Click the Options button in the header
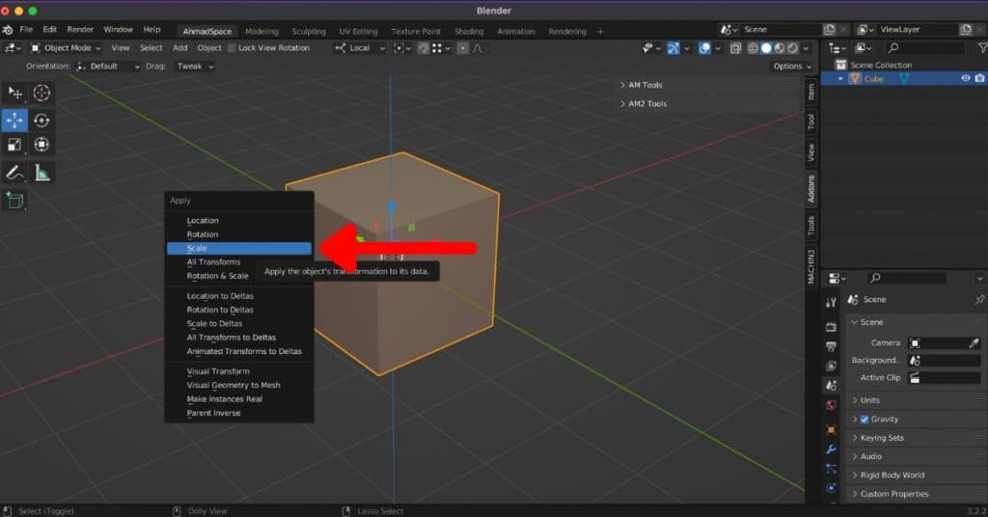Image resolution: width=988 pixels, height=517 pixels. pos(792,66)
